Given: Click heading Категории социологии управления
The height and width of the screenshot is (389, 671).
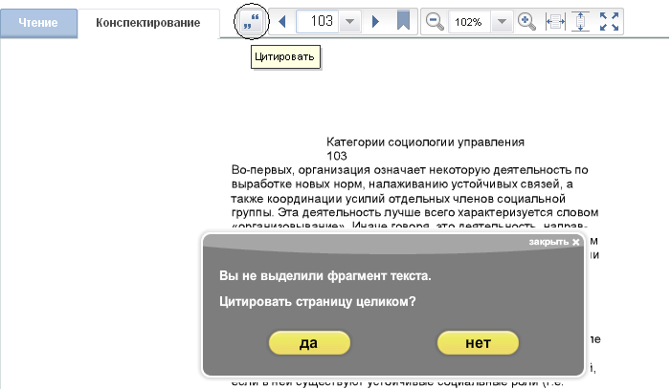Looking at the screenshot, I should coord(425,141).
